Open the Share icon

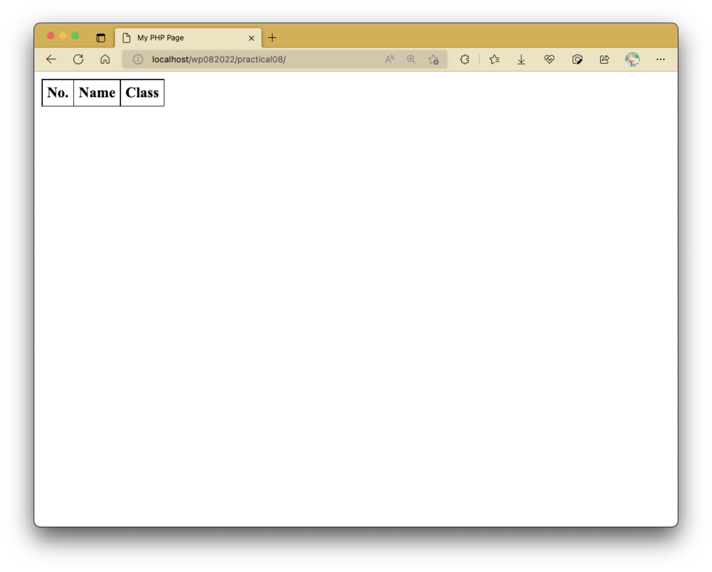tap(605, 59)
